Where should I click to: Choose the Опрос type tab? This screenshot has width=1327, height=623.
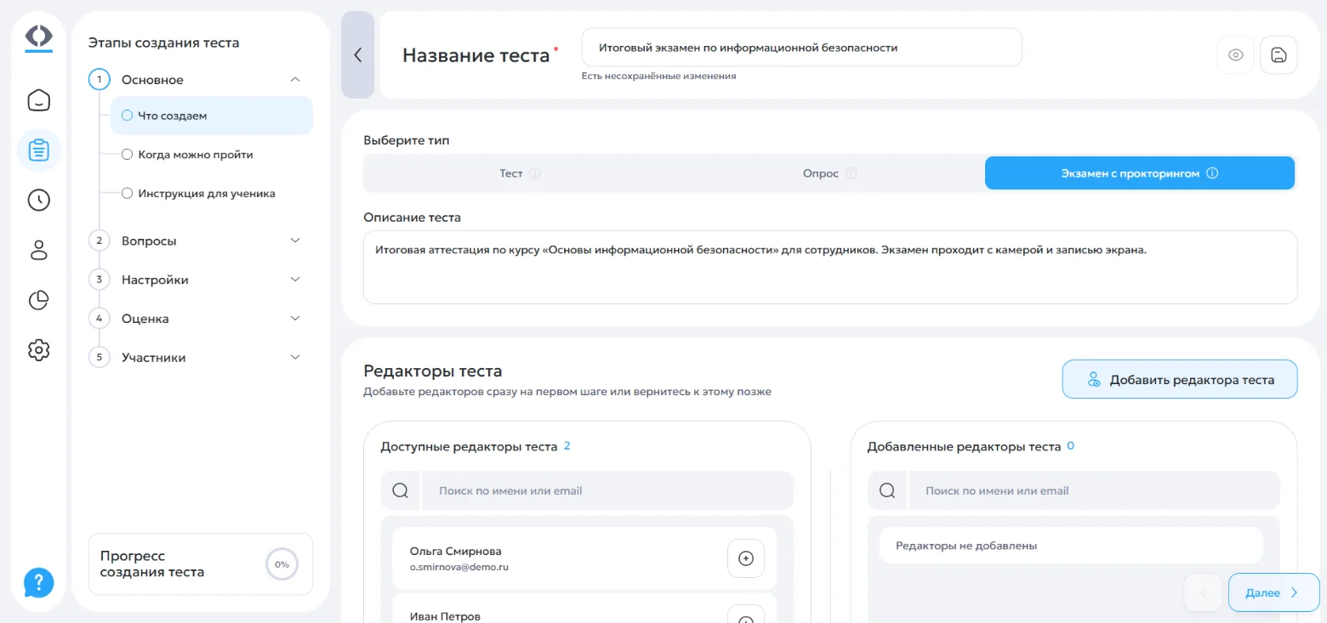click(x=829, y=173)
